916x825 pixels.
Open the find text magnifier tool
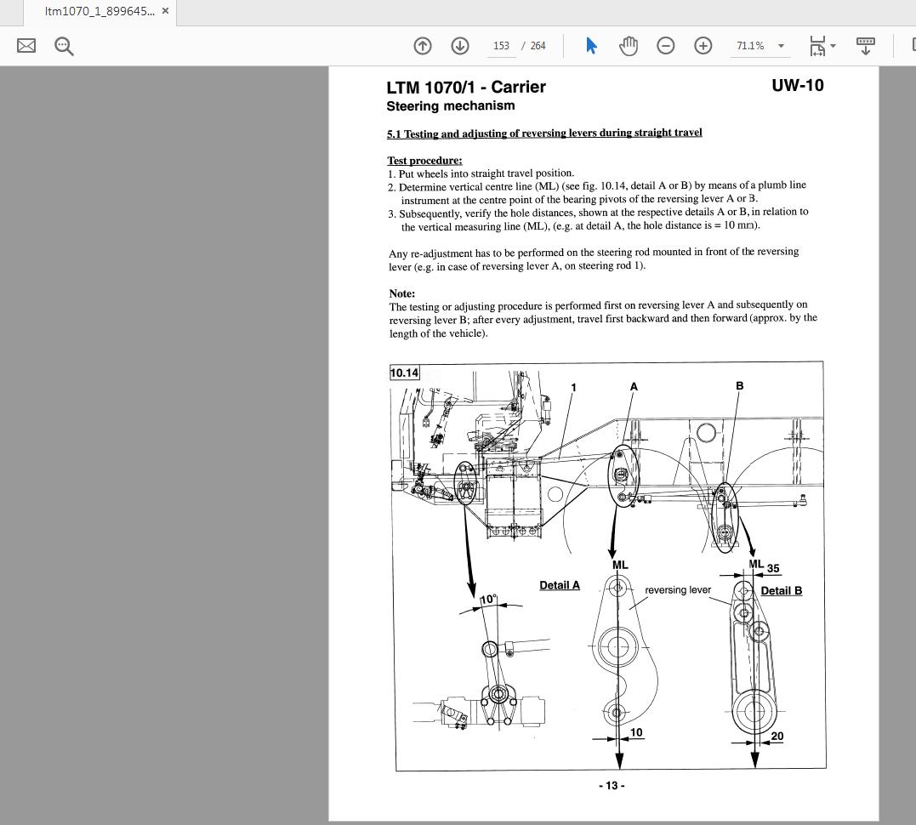[64, 46]
